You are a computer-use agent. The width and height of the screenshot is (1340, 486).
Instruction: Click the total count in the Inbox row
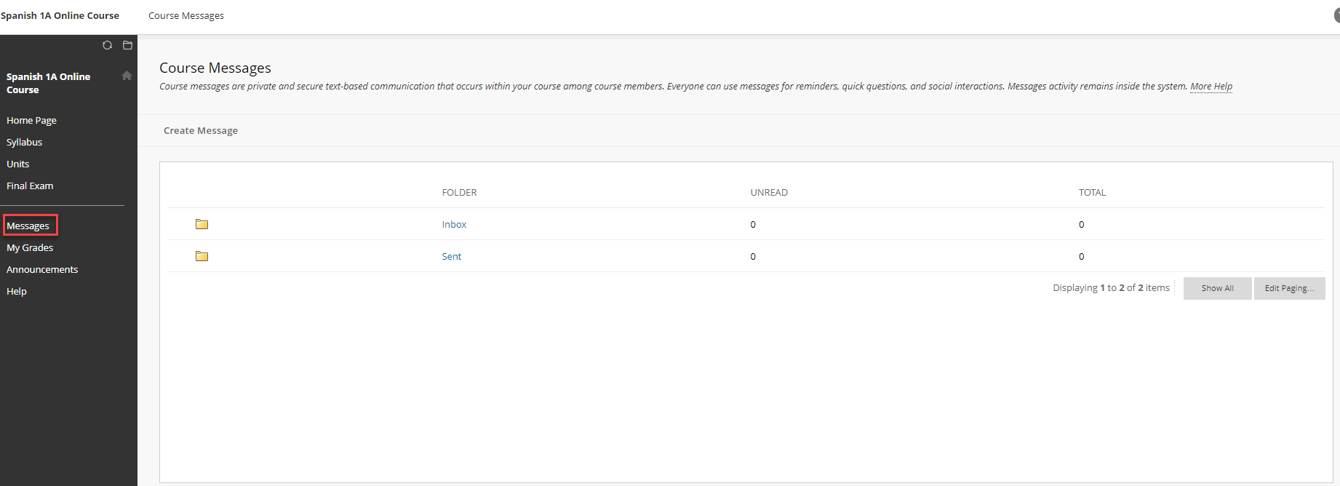[x=1081, y=224]
